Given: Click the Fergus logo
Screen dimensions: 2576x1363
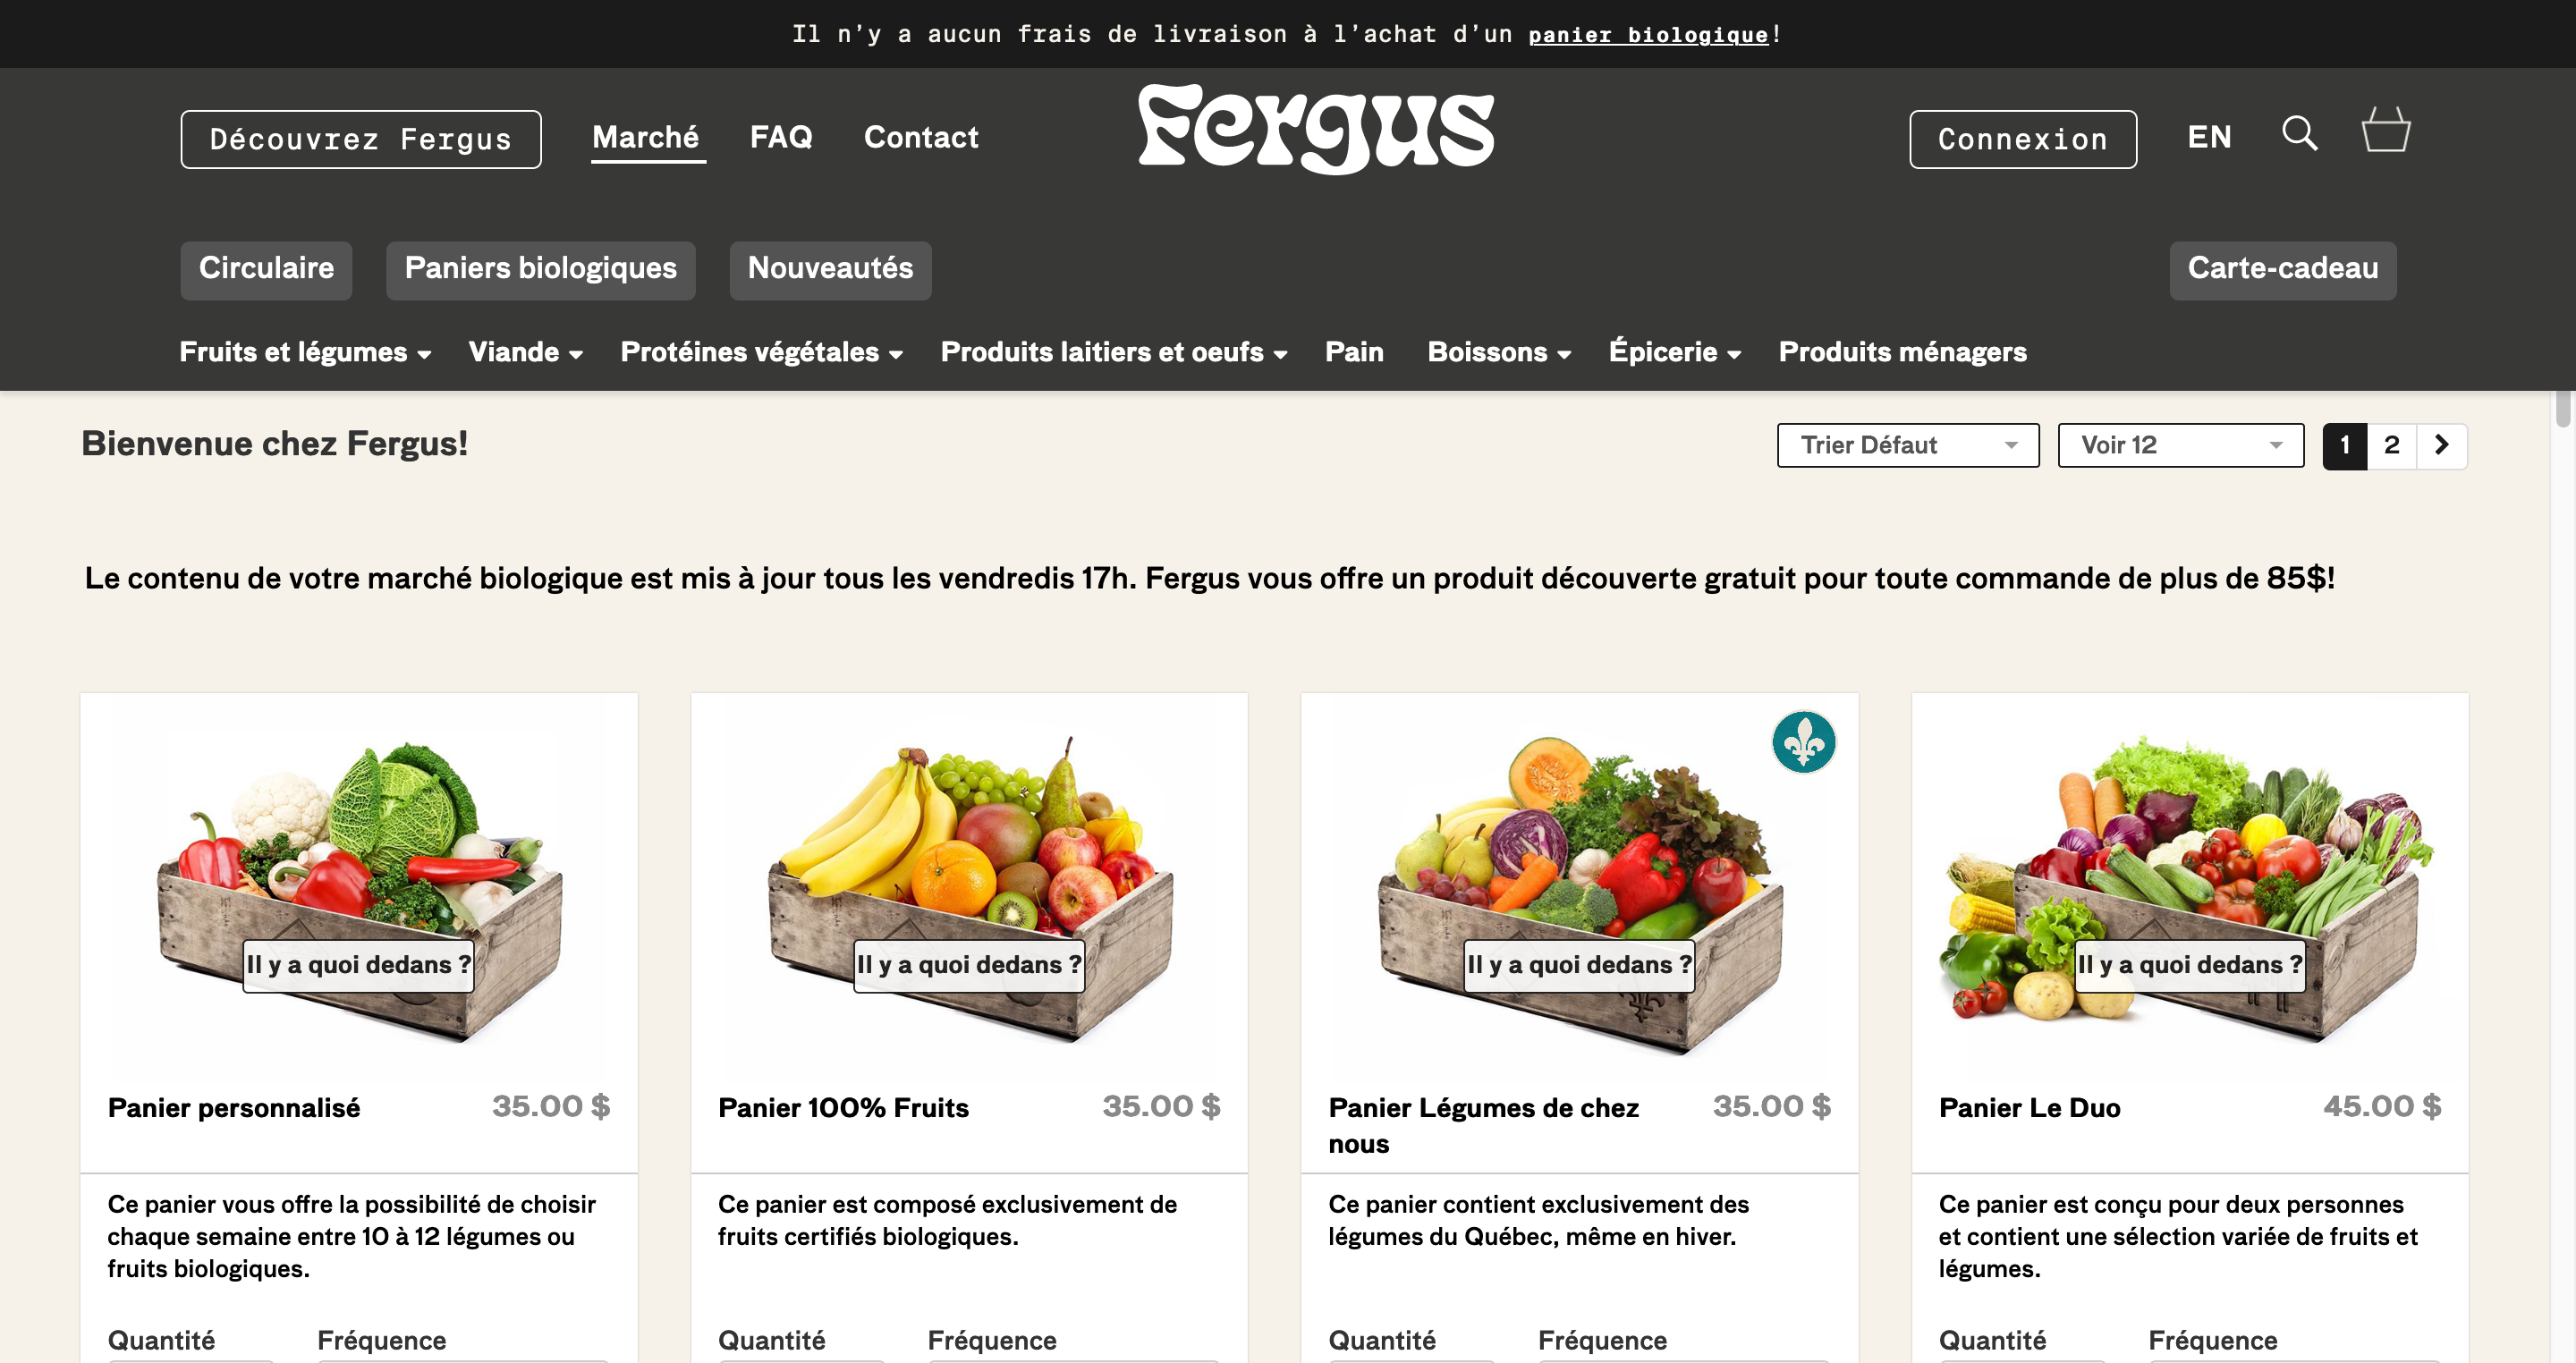Looking at the screenshot, I should click(x=1316, y=128).
